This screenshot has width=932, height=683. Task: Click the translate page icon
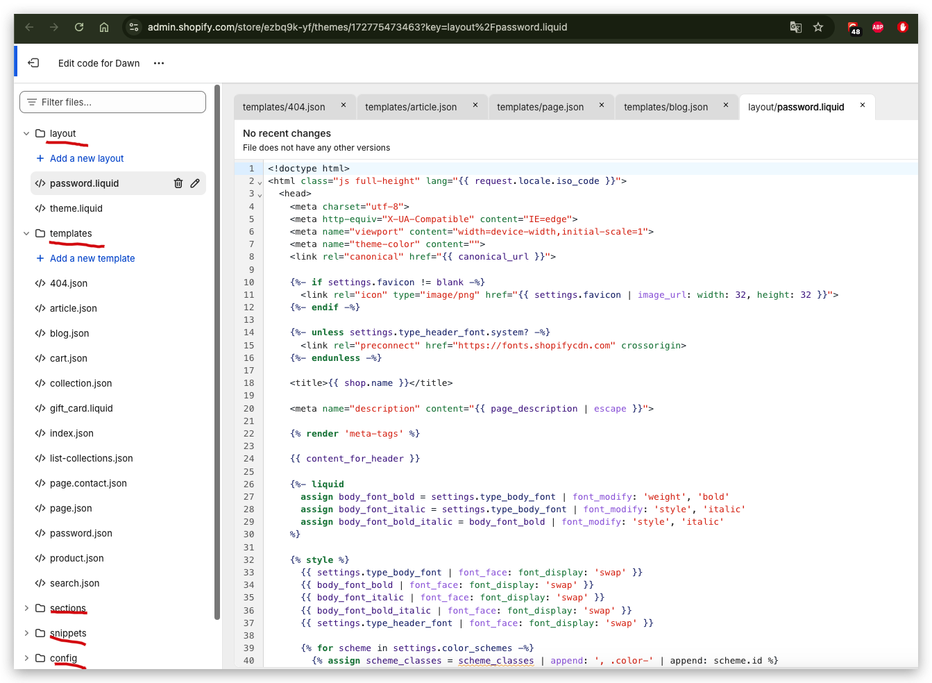[796, 27]
